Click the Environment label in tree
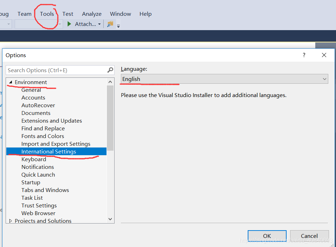Image resolution: width=336 pixels, height=247 pixels. (30, 82)
